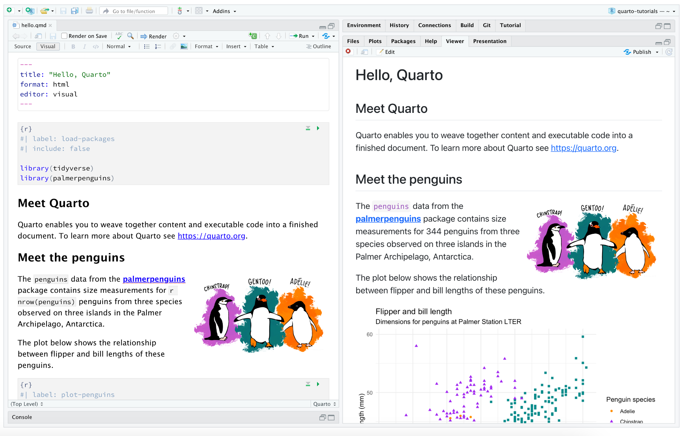Click the Render button icon
The width and height of the screenshot is (686, 436).
(x=144, y=36)
